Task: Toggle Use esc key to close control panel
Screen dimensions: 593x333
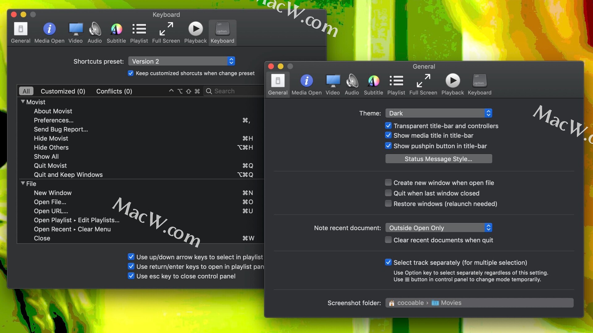Action: [131, 276]
